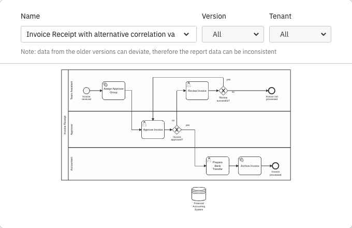The height and width of the screenshot is (228, 352).
Task: Click the Approver lane label
Action: (71, 130)
